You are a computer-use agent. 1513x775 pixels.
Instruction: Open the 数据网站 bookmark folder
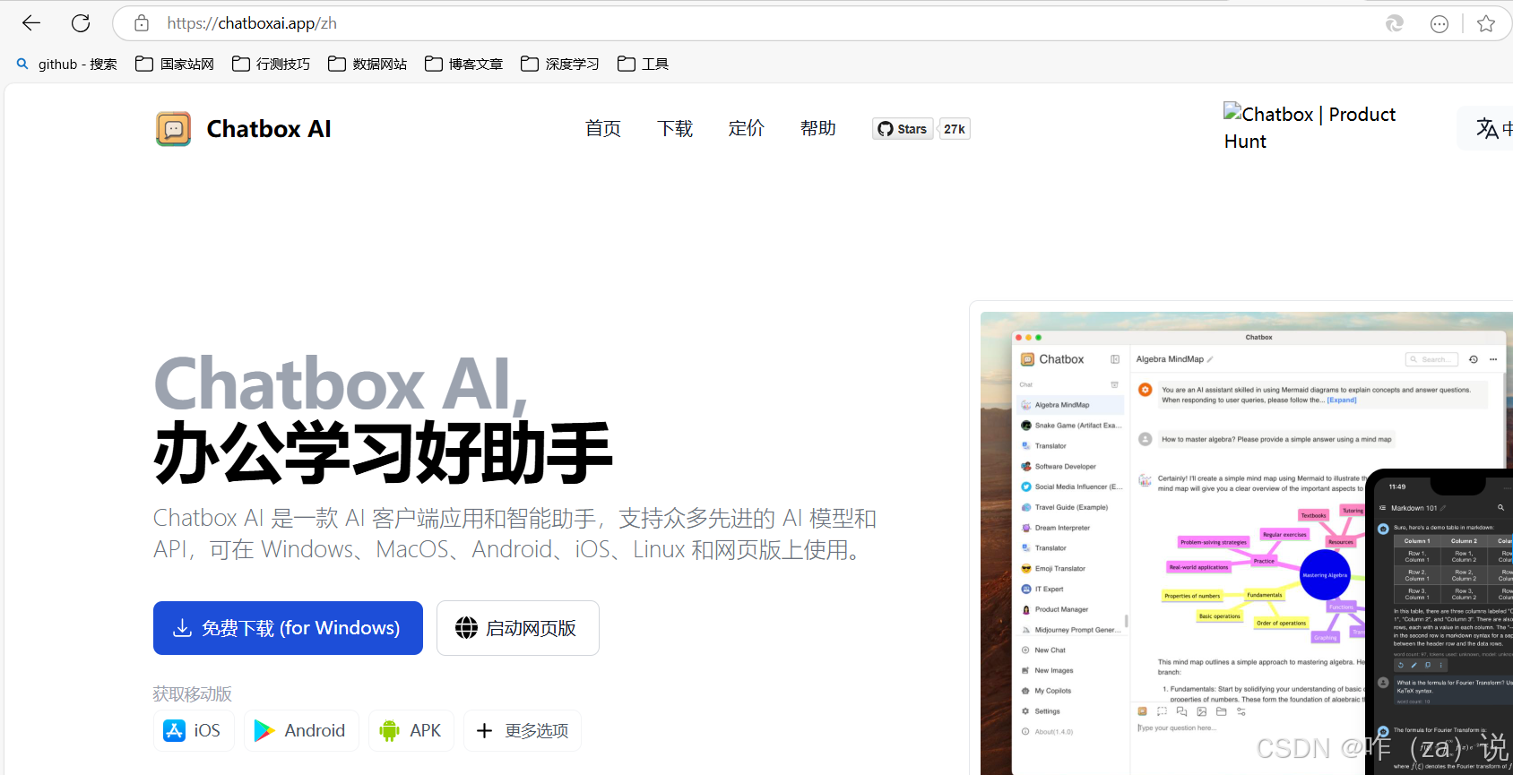[x=367, y=64]
